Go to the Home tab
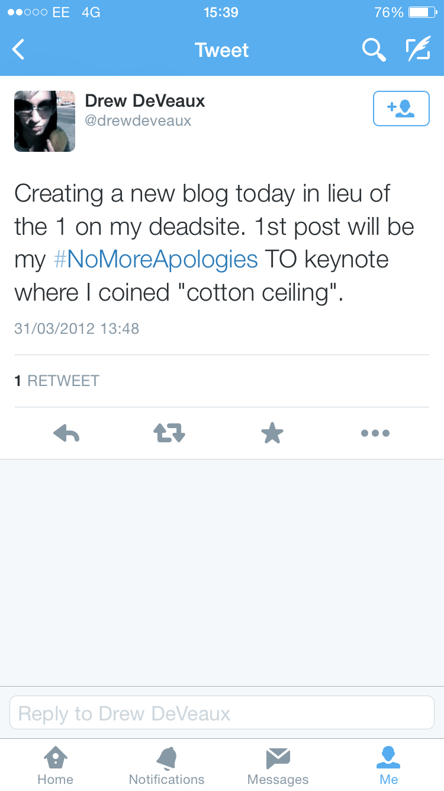 [x=55, y=766]
